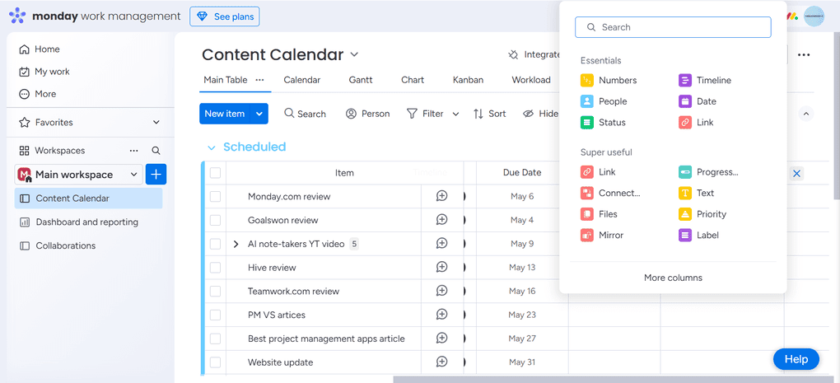Image resolution: width=840 pixels, height=383 pixels.
Task: Select the Mirror column type
Action: point(602,235)
